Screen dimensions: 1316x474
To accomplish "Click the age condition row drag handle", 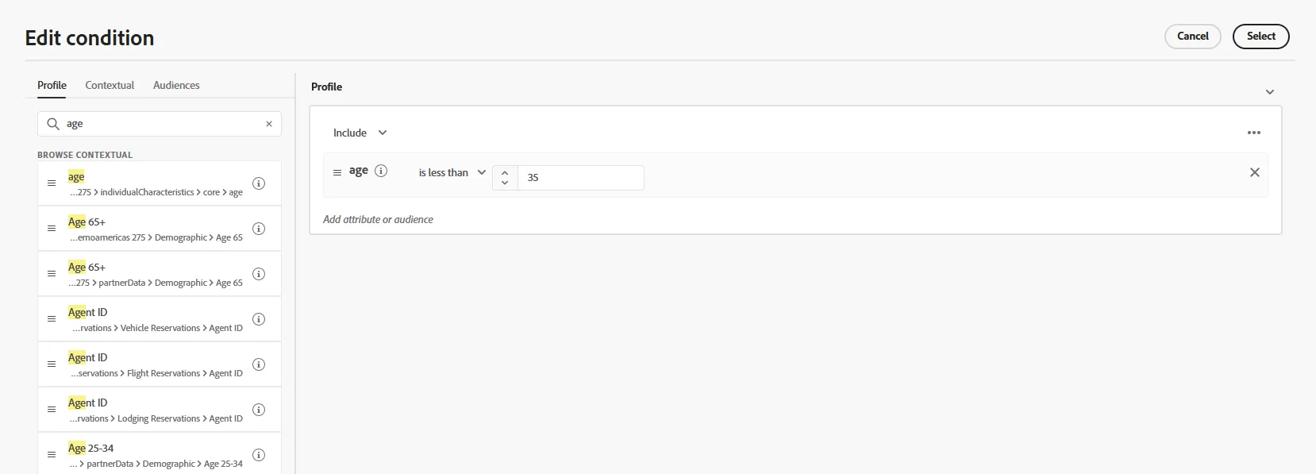I will coord(337,172).
